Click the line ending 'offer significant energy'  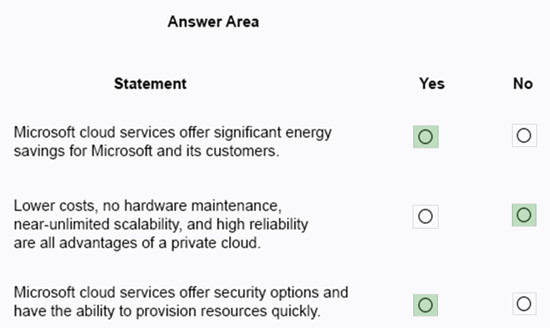click(173, 132)
